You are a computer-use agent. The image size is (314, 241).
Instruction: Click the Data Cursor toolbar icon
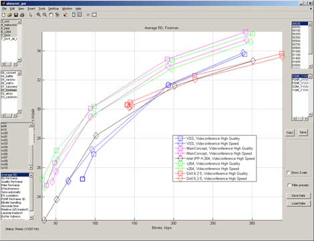click(65, 15)
